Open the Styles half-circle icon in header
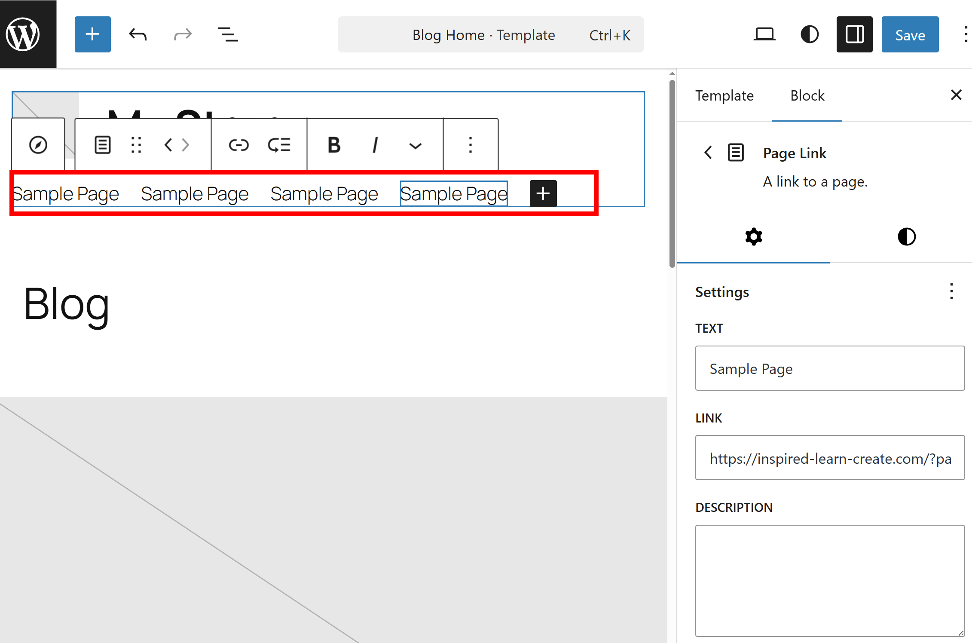The width and height of the screenshot is (972, 643). click(810, 34)
